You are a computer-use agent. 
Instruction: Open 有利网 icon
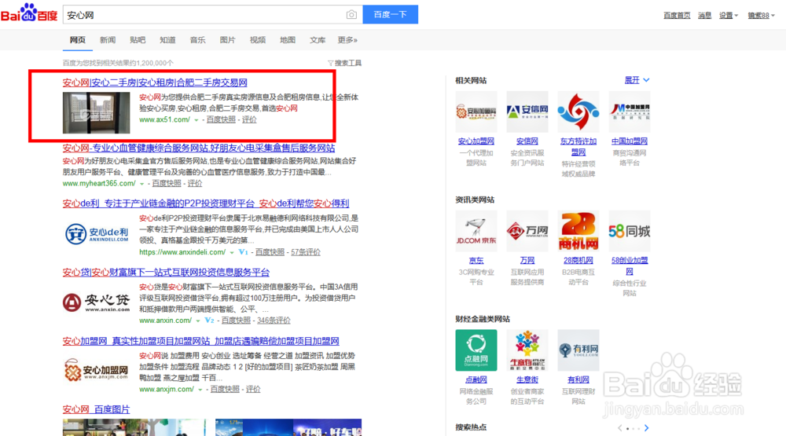[578, 350]
